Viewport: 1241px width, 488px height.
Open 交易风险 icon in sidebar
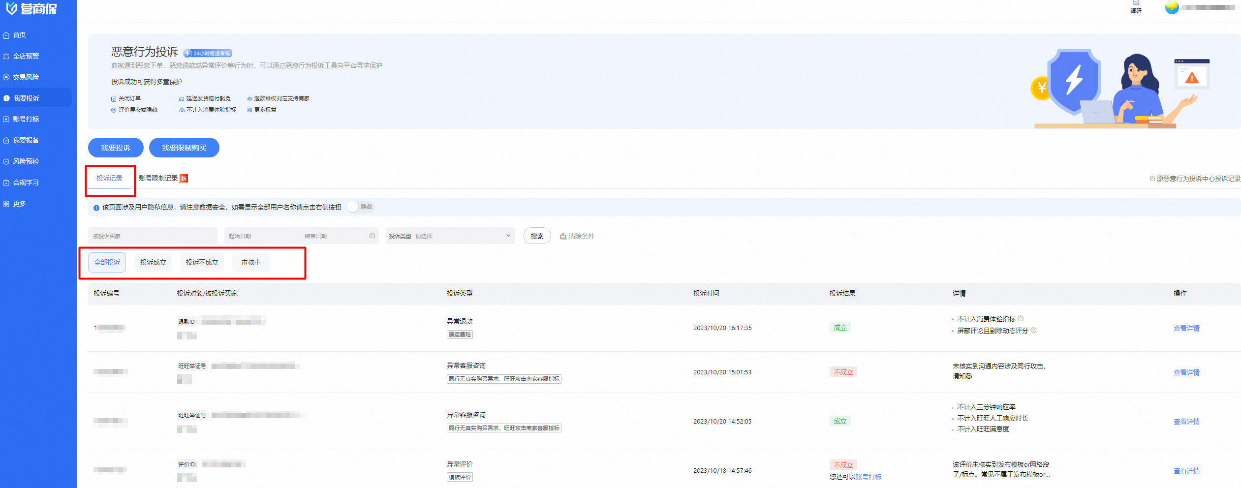[x=6, y=77]
